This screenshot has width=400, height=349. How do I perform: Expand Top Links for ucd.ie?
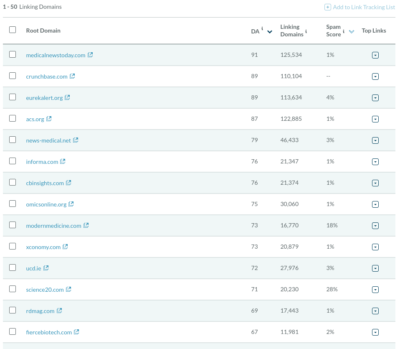(x=375, y=268)
